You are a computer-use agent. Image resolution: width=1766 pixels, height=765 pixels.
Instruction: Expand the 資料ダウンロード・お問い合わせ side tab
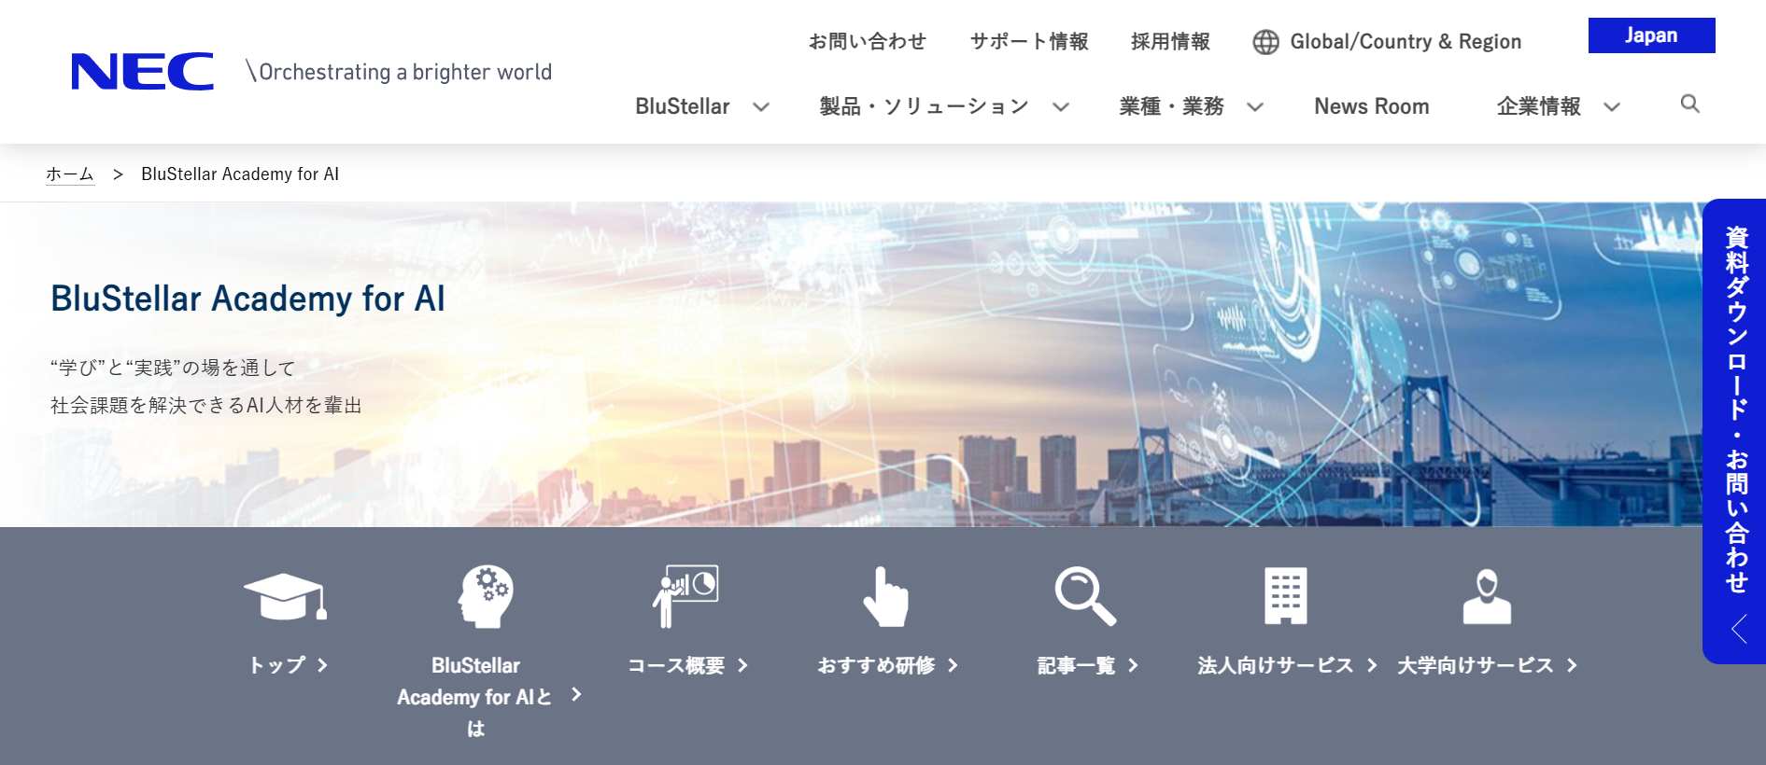(1735, 429)
